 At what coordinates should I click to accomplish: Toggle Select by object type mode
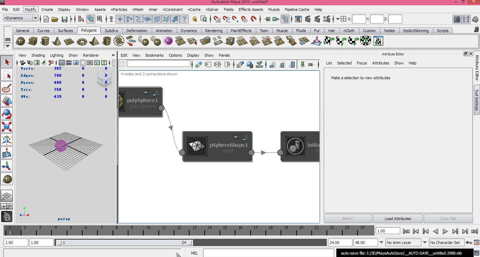coord(91,19)
